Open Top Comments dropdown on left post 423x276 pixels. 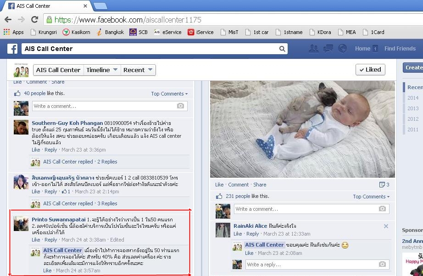(169, 94)
